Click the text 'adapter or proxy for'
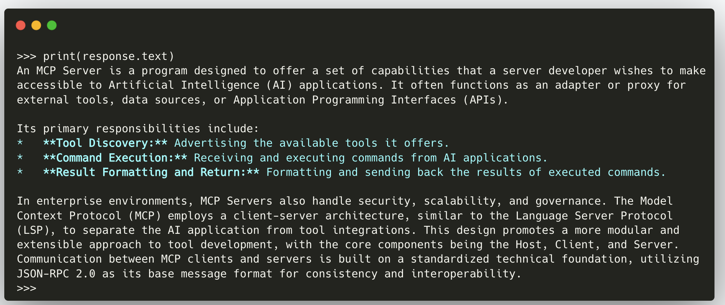725x305 pixels. point(620,85)
